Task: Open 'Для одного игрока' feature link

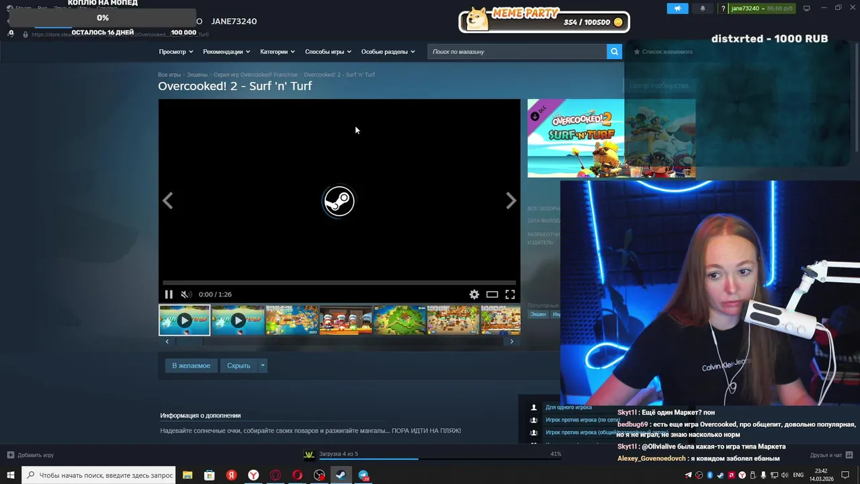Action: [568, 407]
